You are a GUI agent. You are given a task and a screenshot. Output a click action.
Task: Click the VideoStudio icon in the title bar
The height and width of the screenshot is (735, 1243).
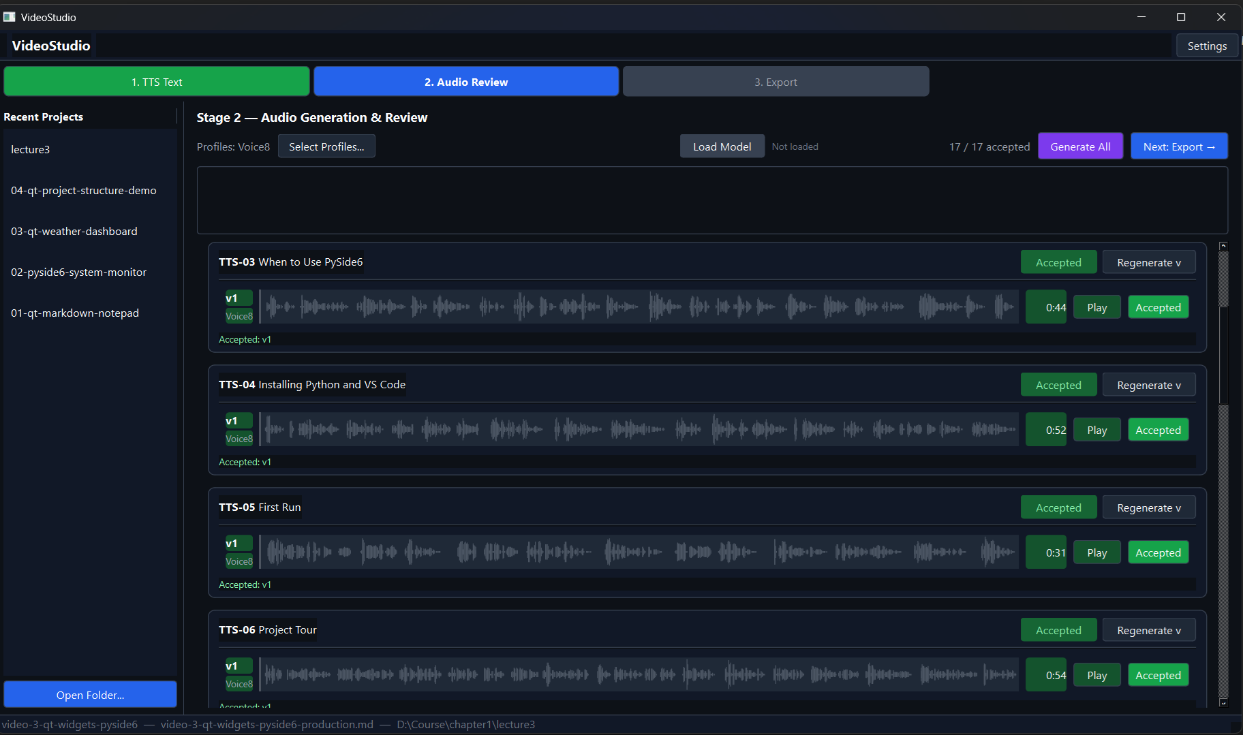10,16
